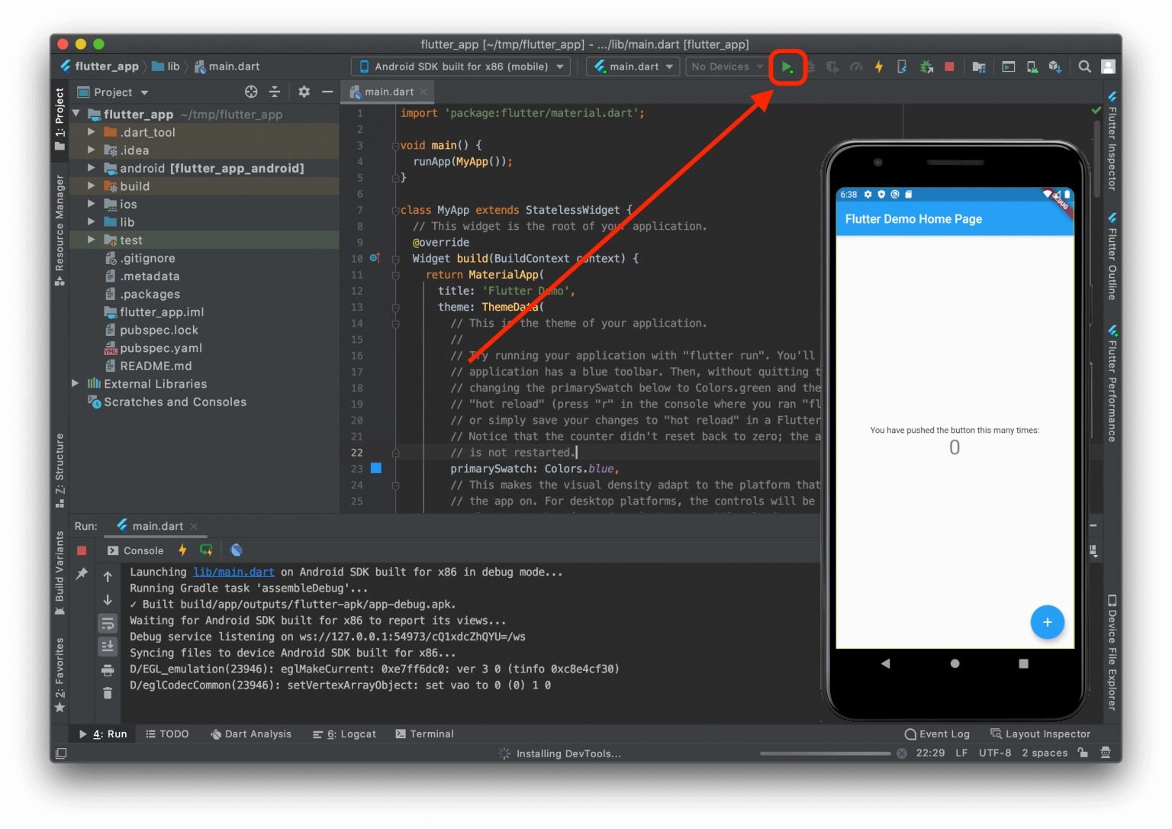The width and height of the screenshot is (1172, 829).
Task: Open Device File Explorer side tab
Action: click(x=1112, y=654)
